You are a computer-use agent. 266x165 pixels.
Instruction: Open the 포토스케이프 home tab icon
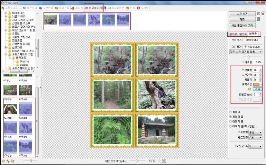click(x=3, y=8)
